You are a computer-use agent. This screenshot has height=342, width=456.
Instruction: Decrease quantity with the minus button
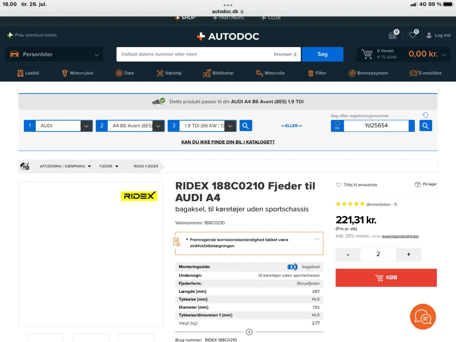pos(348,254)
